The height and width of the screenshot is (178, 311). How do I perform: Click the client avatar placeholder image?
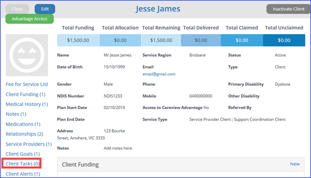[x=27, y=55]
